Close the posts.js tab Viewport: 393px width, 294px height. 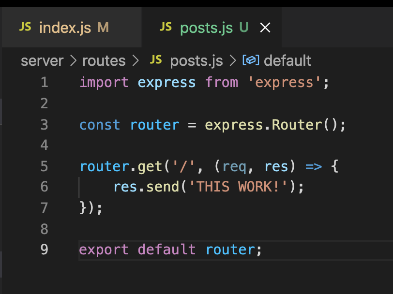[x=265, y=28]
